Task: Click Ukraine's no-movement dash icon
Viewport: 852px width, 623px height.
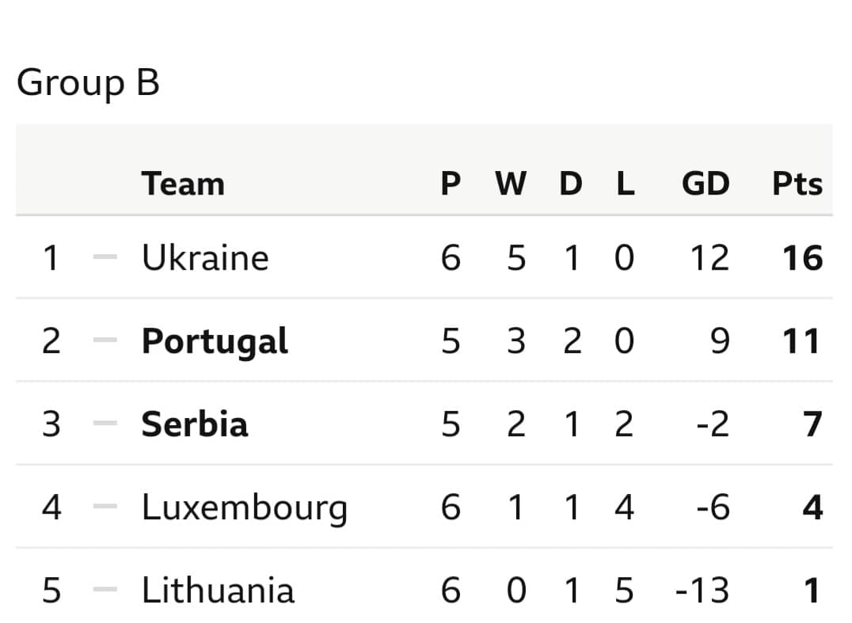Action: pyautogui.click(x=105, y=257)
